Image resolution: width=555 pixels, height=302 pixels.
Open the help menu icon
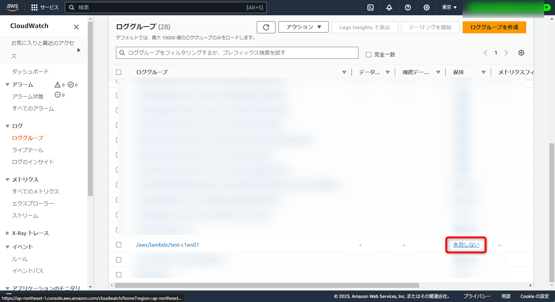click(x=408, y=7)
